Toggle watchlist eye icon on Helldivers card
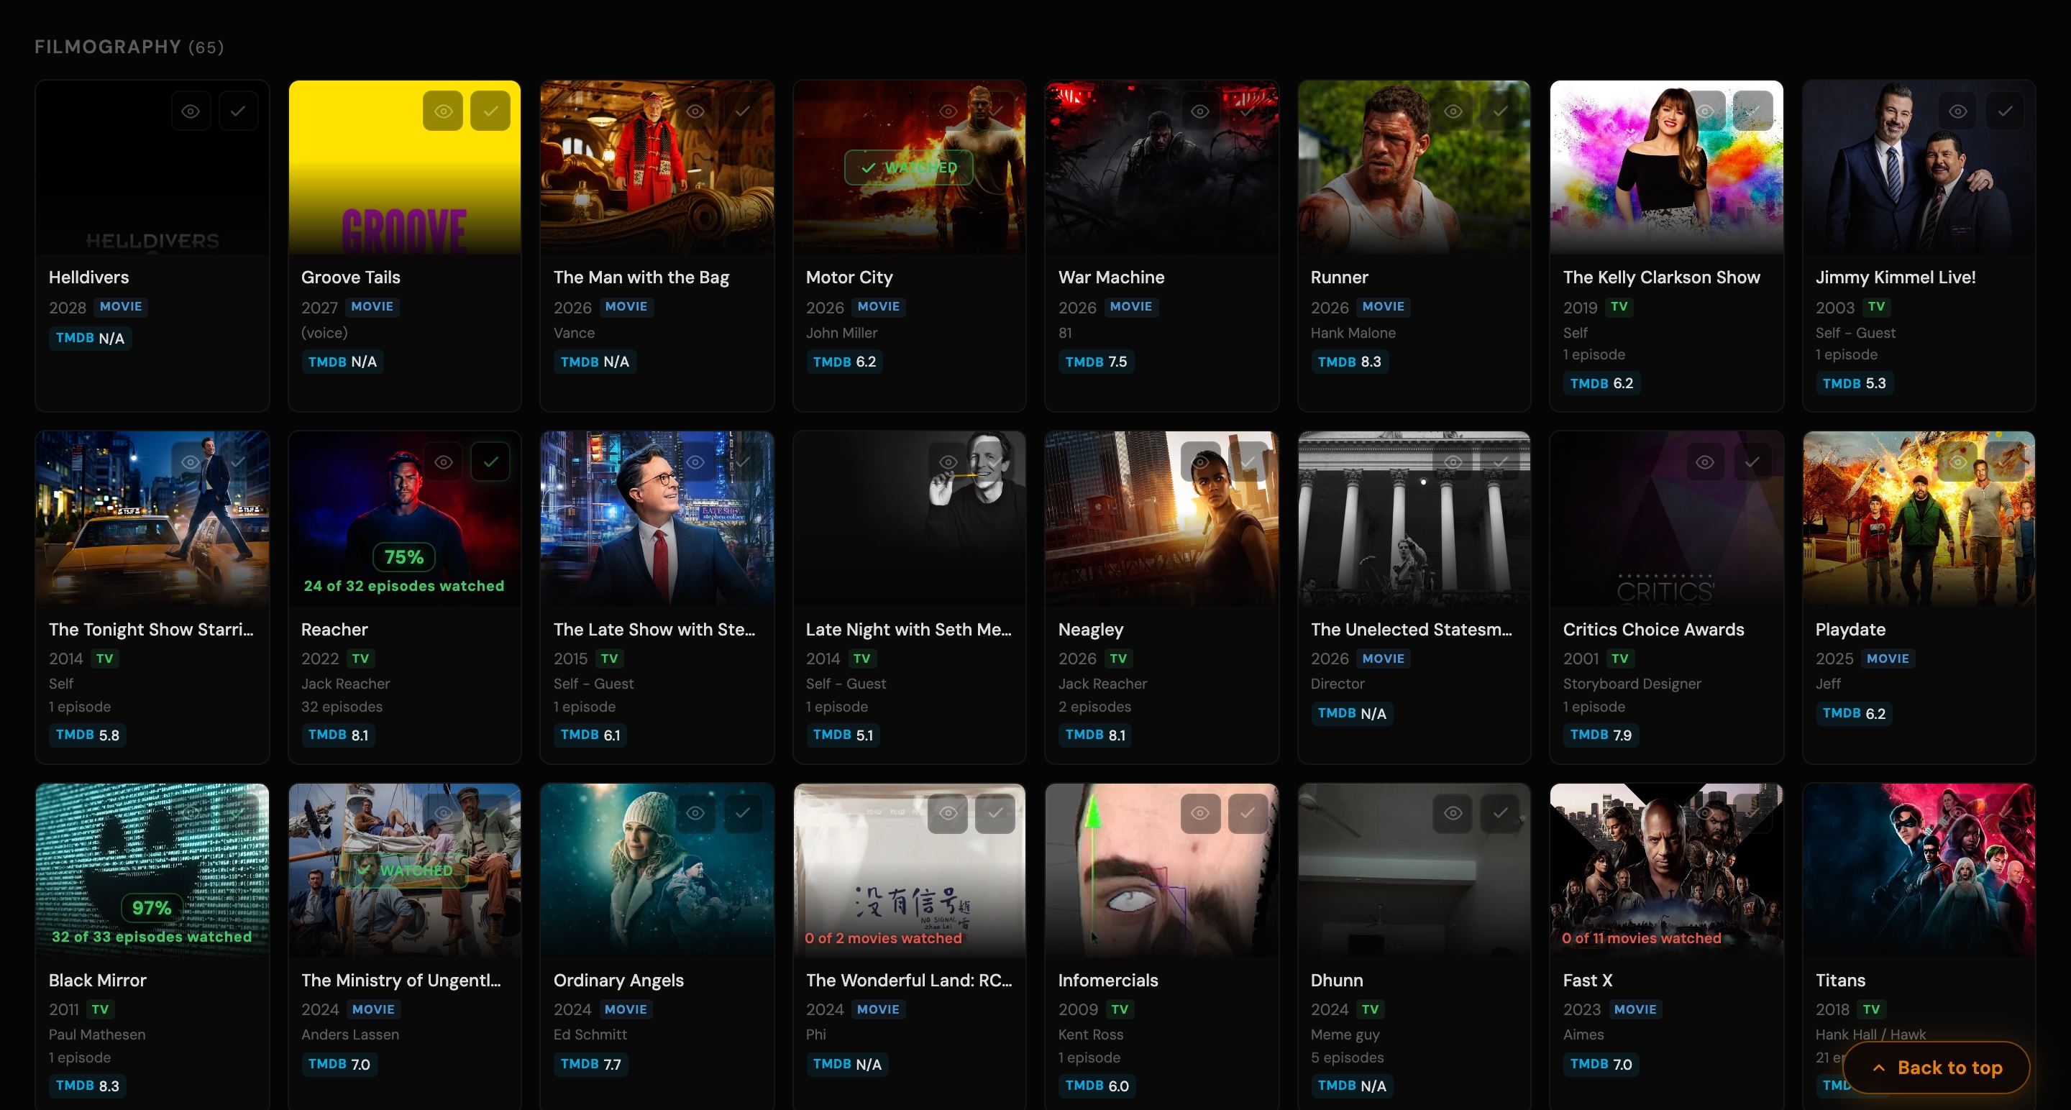2071x1110 pixels. click(x=191, y=111)
